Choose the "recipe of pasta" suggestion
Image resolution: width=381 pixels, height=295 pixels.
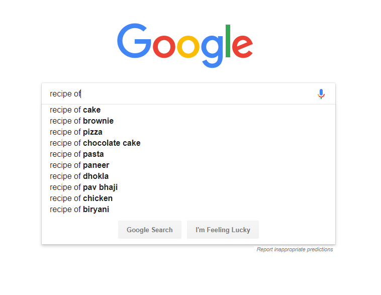coord(77,154)
